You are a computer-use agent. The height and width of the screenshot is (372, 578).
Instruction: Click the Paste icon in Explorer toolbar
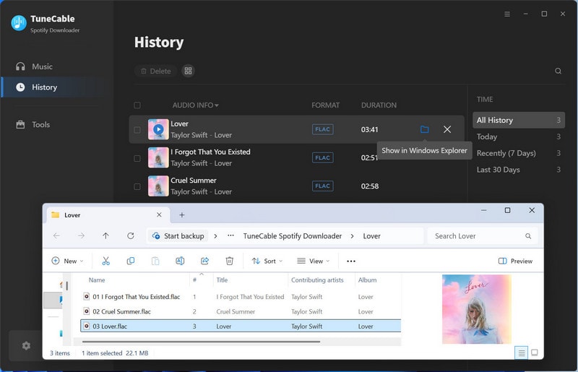coord(155,261)
